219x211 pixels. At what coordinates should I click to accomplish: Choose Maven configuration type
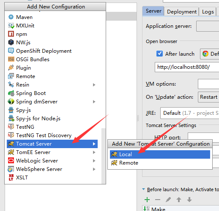coord(52,17)
